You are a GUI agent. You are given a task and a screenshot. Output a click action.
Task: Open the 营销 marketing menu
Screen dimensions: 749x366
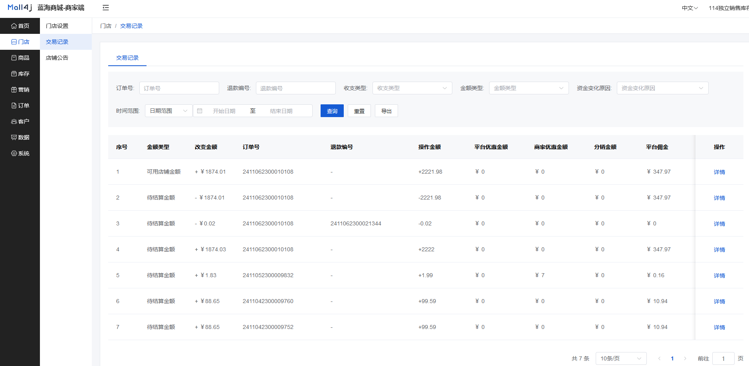click(x=20, y=90)
